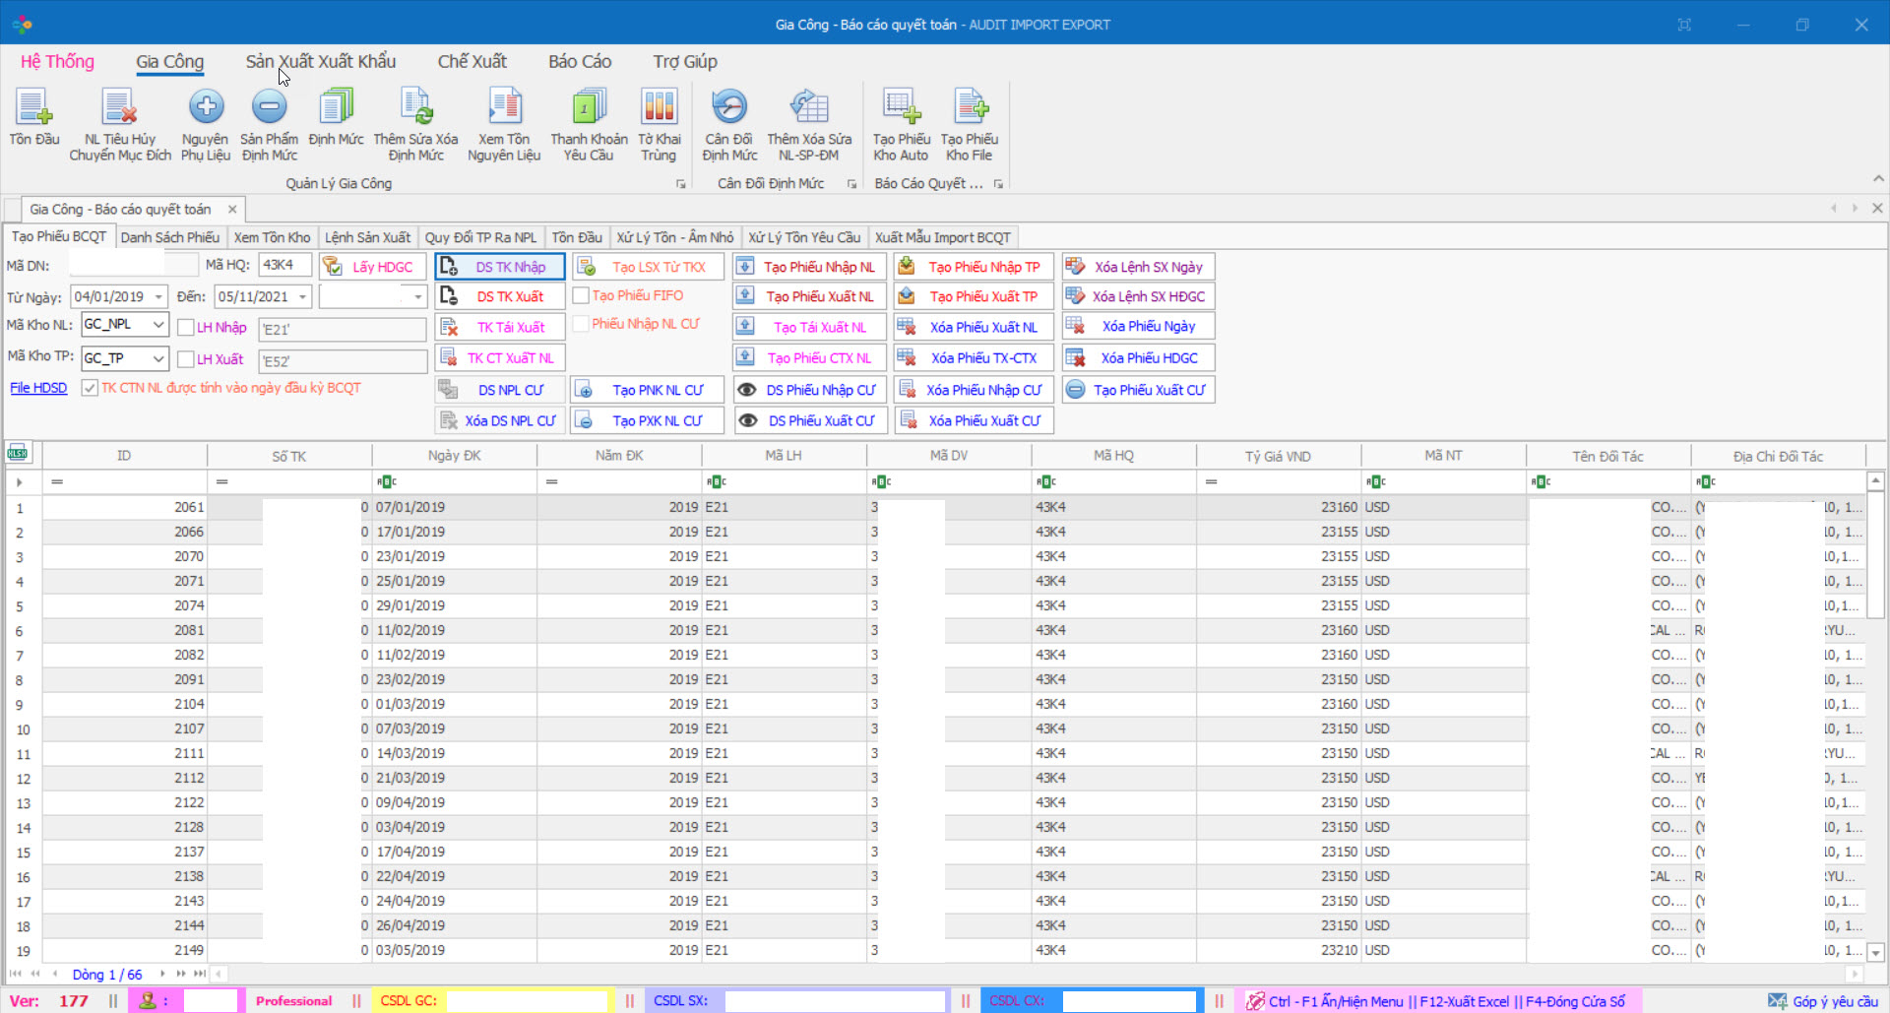
Task: Open the Từ Ngày date picker dropdown
Action: pyautogui.click(x=158, y=296)
